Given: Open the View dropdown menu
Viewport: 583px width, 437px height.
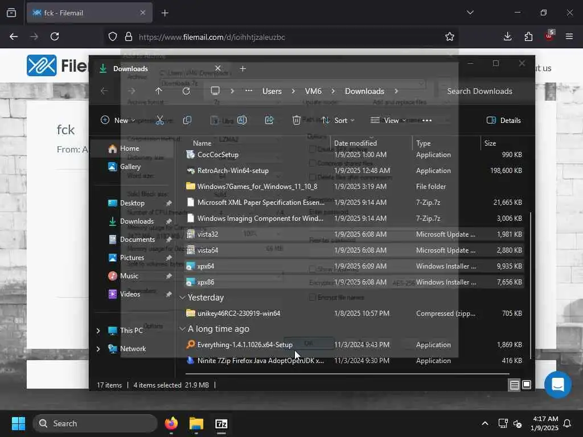Looking at the screenshot, I should click(388, 121).
